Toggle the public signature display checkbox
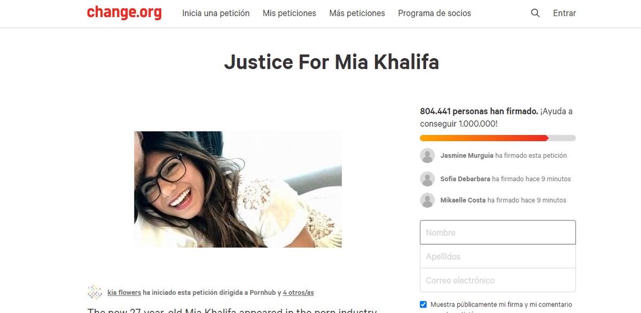 coord(424,304)
